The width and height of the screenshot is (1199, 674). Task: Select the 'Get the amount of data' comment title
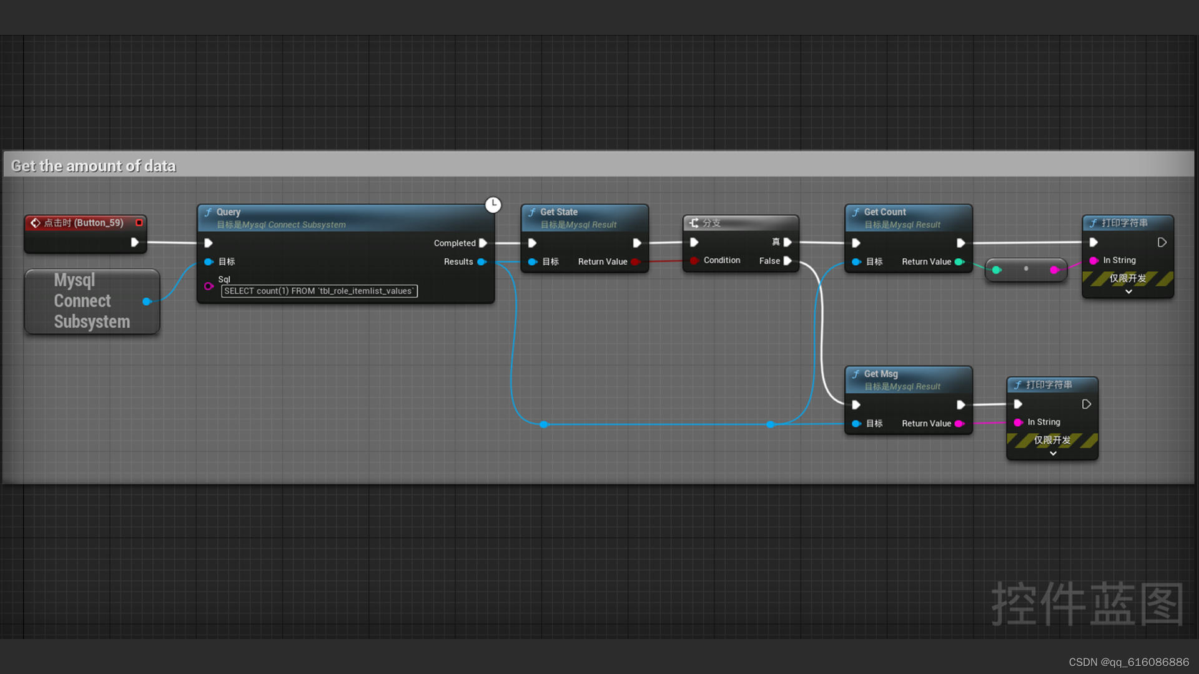pos(94,166)
